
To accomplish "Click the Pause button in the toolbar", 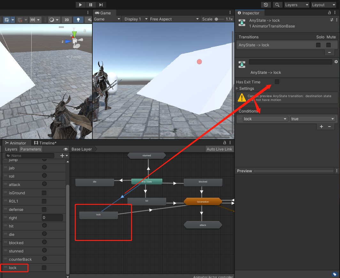I will pos(91,5).
